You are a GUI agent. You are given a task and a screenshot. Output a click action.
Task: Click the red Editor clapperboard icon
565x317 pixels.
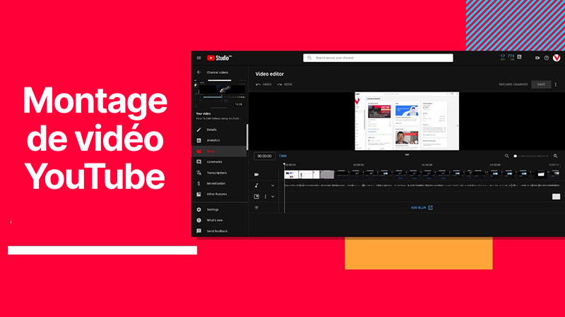click(x=199, y=151)
